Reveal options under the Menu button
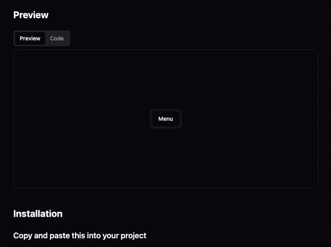Screen dimensions: 331x247 coord(165,119)
